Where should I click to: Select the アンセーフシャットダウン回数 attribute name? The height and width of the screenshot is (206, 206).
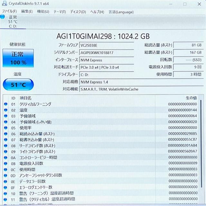pyautogui.click(x=41, y=175)
